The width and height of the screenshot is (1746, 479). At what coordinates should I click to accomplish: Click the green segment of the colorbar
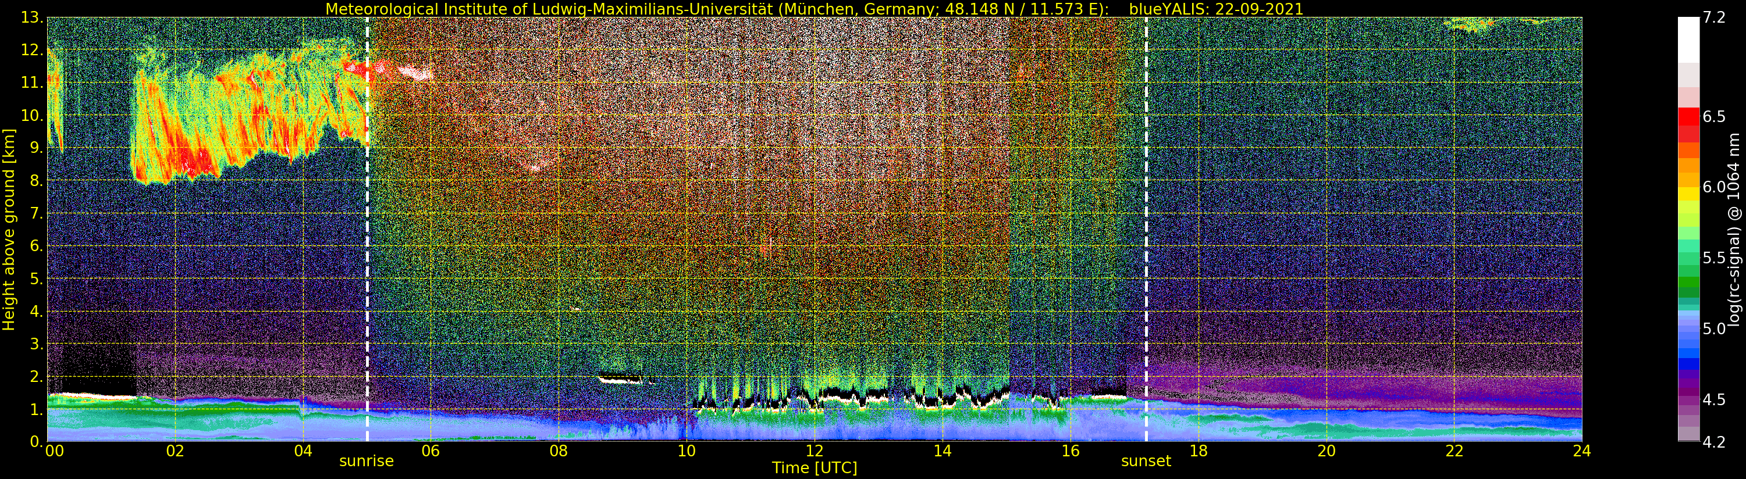click(x=1688, y=281)
